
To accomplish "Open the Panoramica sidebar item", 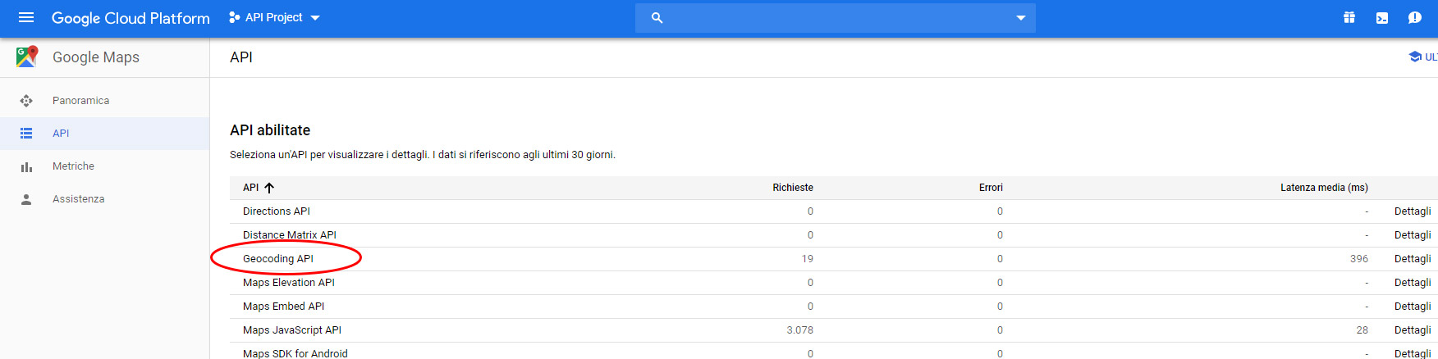I will (x=105, y=101).
